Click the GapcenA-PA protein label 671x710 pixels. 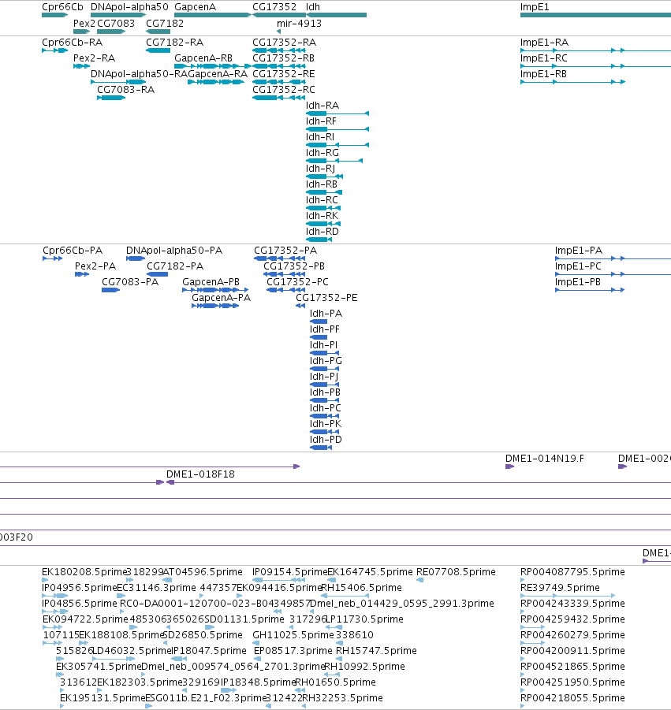pos(221,299)
